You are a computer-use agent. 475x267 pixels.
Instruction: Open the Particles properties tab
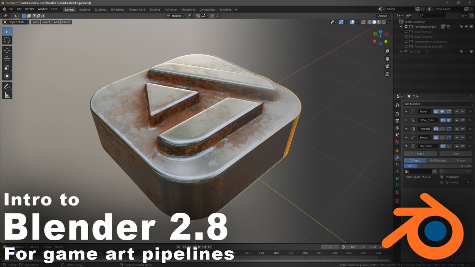click(x=397, y=164)
